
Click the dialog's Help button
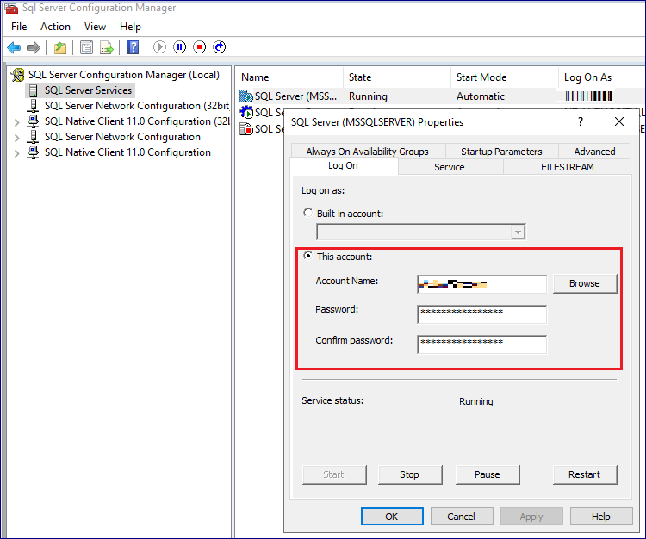coord(601,517)
